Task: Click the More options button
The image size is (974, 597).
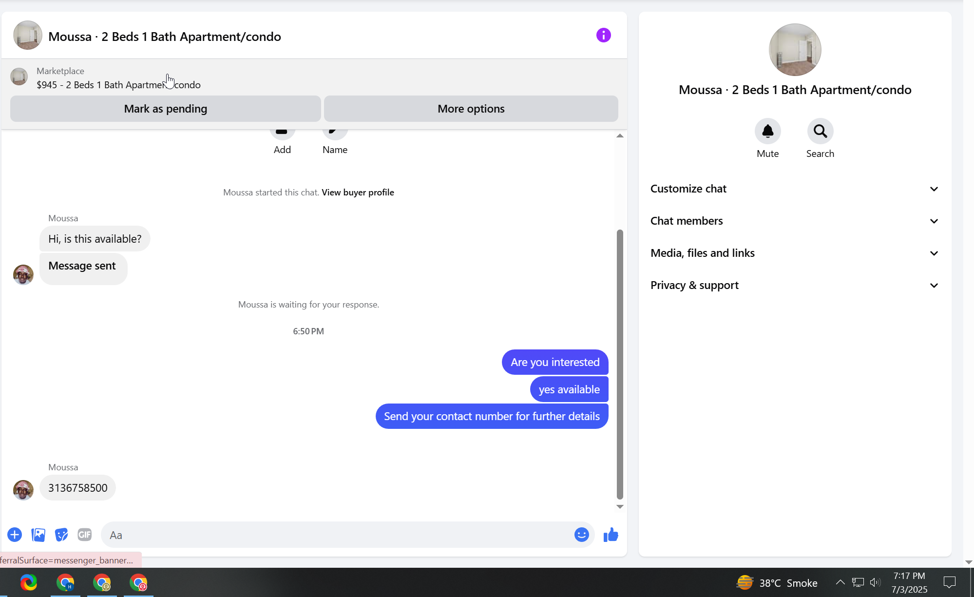Action: (471, 109)
